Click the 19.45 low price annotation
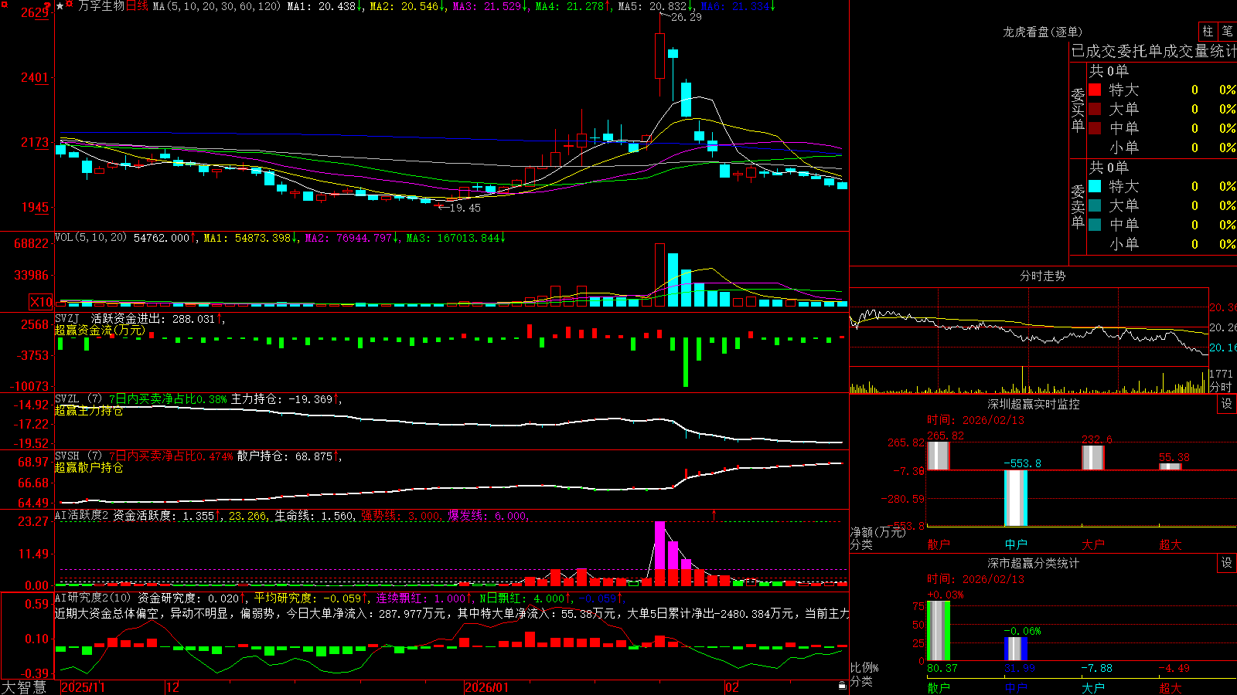This screenshot has height=695, width=1237. (465, 208)
